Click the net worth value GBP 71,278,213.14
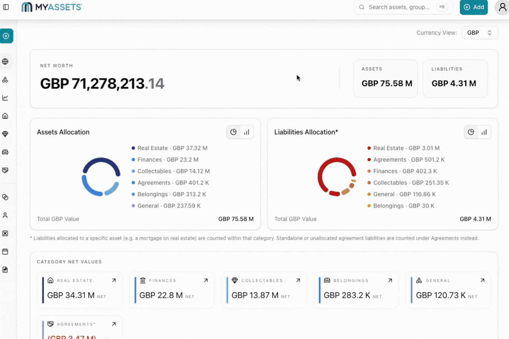Viewport: 509px width, 339px height. tap(102, 83)
